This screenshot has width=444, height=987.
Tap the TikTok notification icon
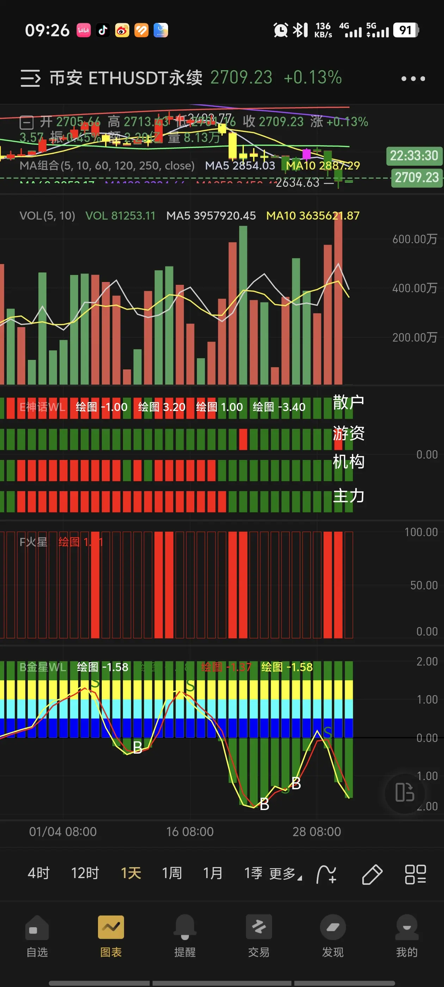click(103, 30)
